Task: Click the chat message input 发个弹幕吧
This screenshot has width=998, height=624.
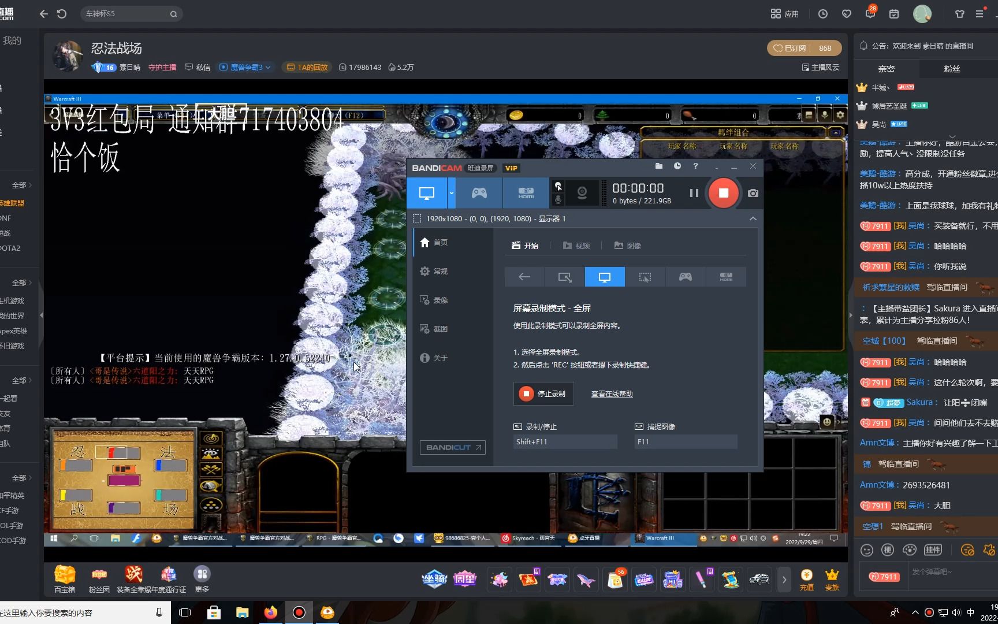Action: tap(953, 572)
